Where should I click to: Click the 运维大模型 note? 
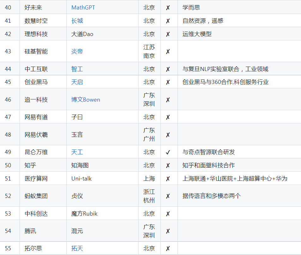[x=197, y=34]
